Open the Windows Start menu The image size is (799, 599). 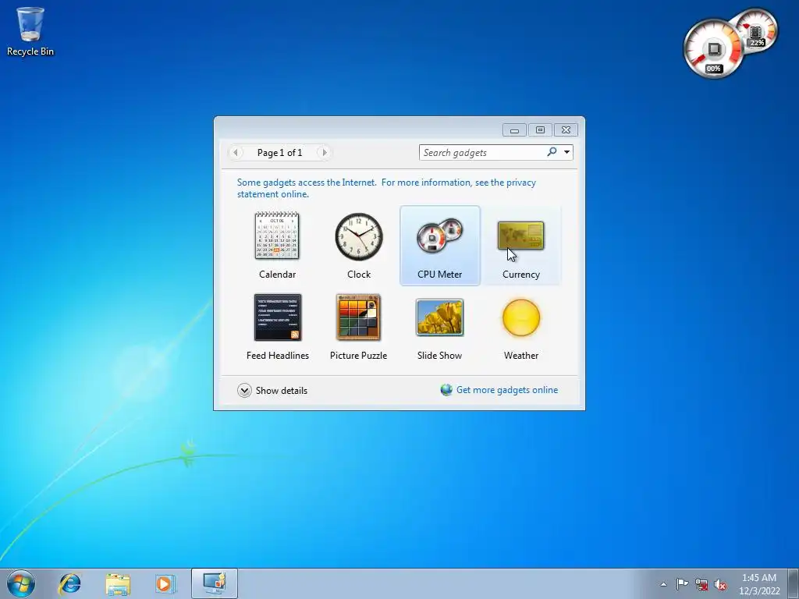[21, 583]
